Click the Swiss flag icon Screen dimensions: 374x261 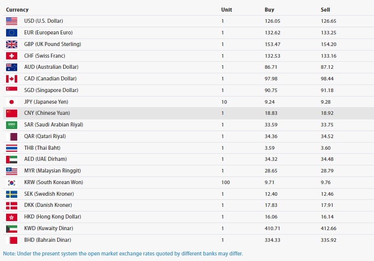pyautogui.click(x=12, y=56)
